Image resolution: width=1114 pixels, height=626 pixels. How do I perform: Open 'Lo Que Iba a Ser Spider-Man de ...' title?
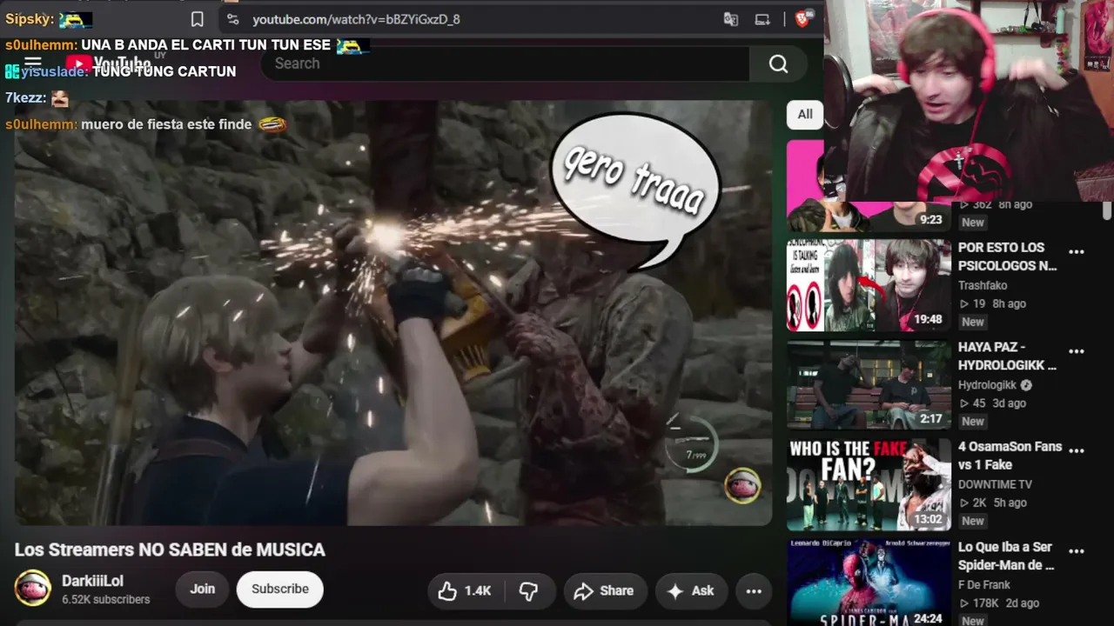pos(1006,556)
